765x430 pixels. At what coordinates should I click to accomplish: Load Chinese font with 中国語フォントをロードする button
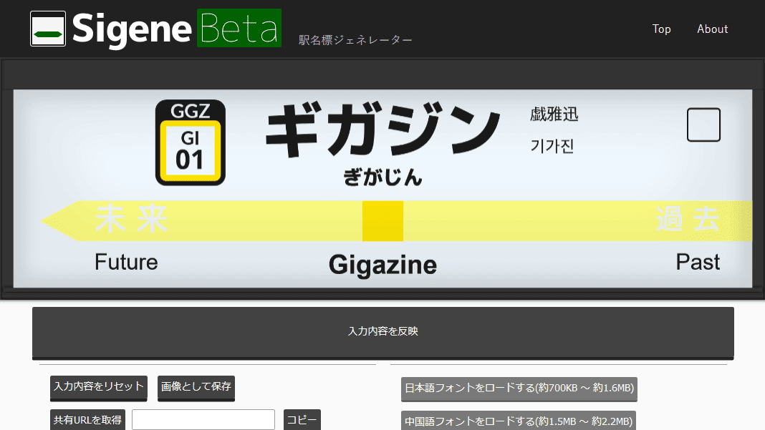519,421
